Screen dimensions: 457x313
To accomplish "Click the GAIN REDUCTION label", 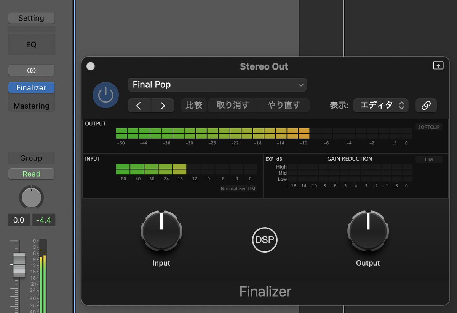I will [x=350, y=159].
